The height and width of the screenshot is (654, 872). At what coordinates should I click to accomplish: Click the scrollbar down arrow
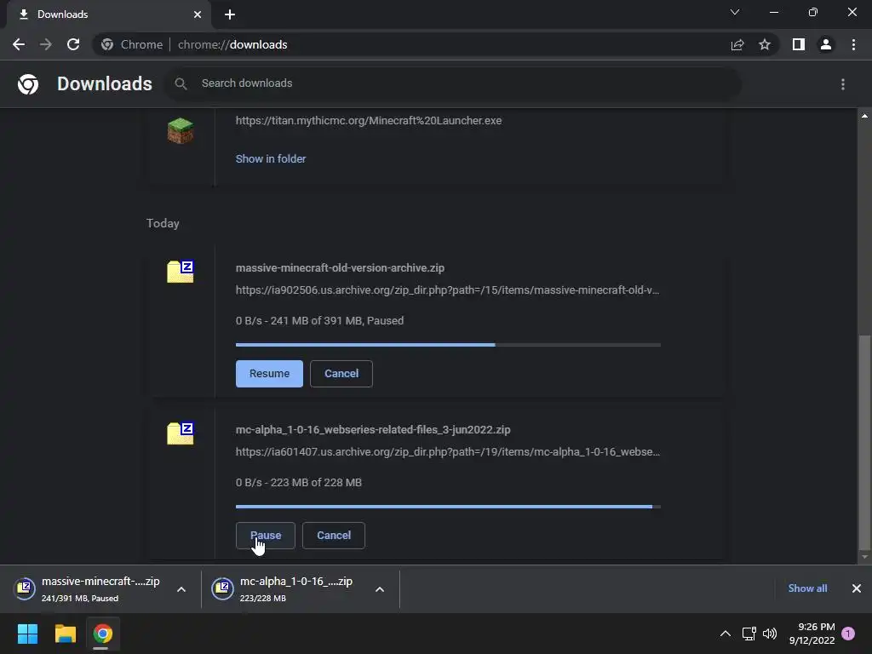click(x=864, y=557)
